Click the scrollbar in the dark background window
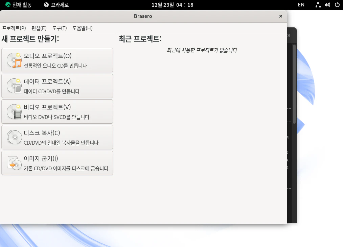343x247 pixels. 294,84
